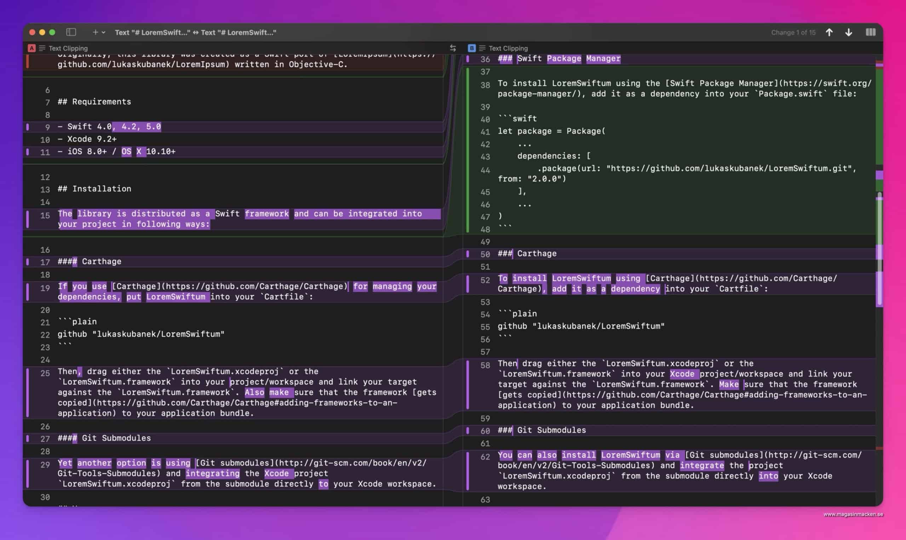This screenshot has width=906, height=540.
Task: Click '```plain' on right line 54
Action: [517, 314]
